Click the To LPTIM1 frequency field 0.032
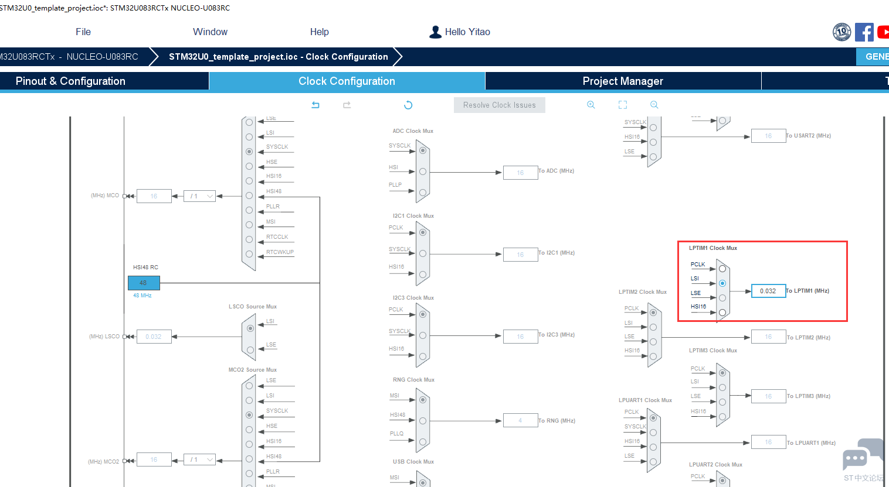The height and width of the screenshot is (487, 889). [768, 291]
